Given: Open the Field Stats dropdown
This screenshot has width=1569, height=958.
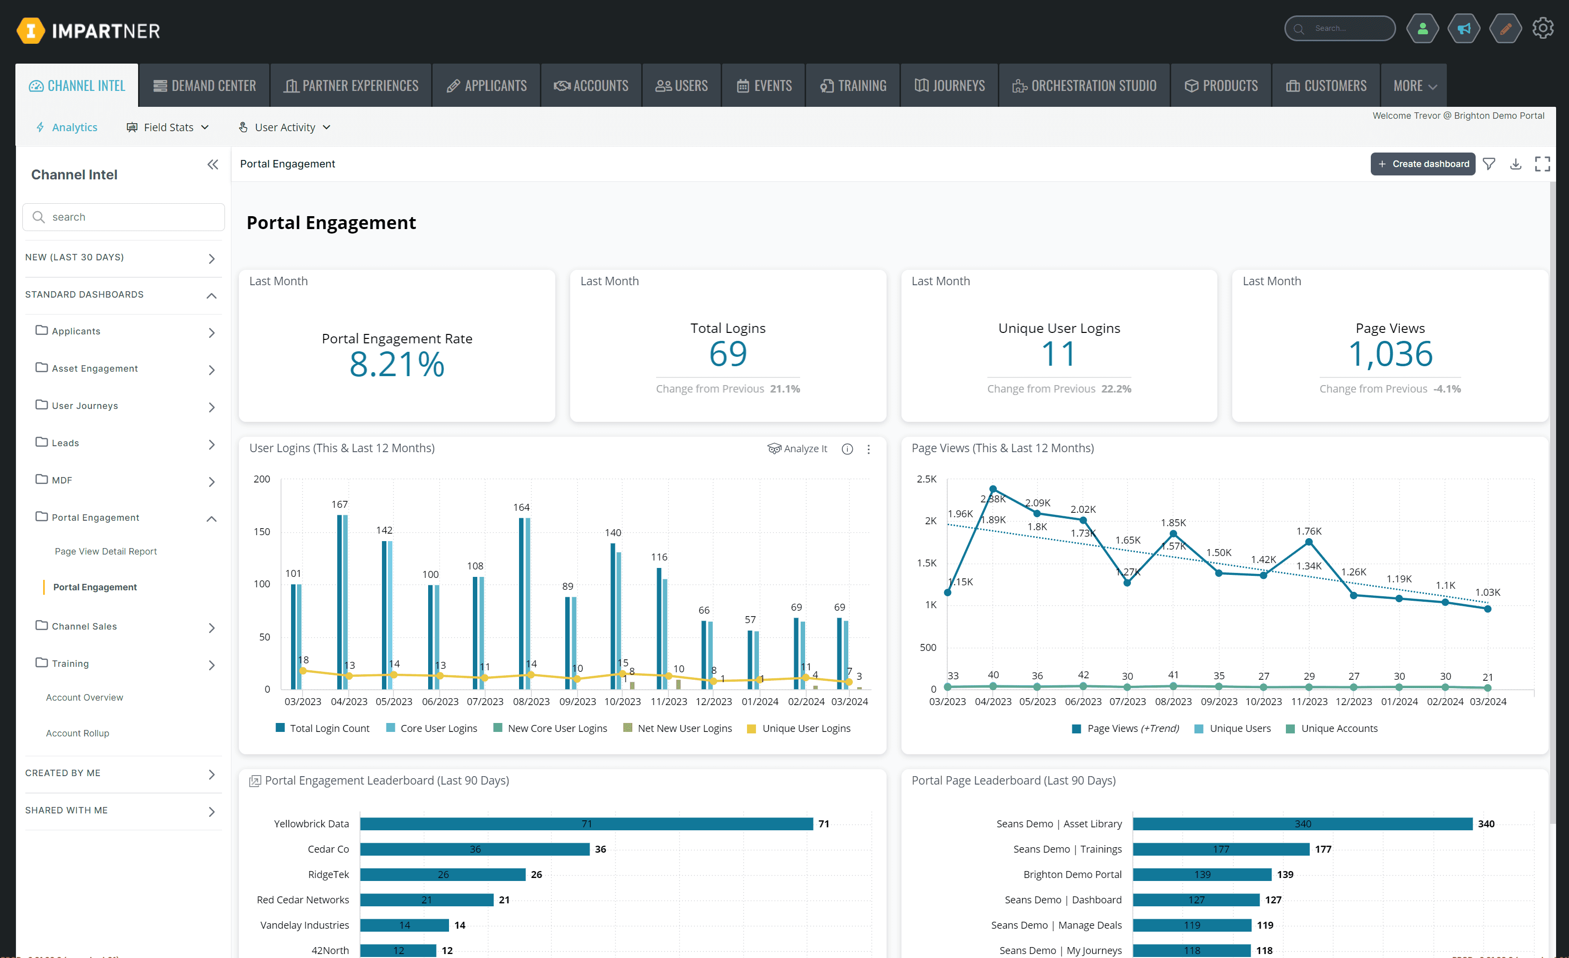Looking at the screenshot, I should click(x=167, y=127).
